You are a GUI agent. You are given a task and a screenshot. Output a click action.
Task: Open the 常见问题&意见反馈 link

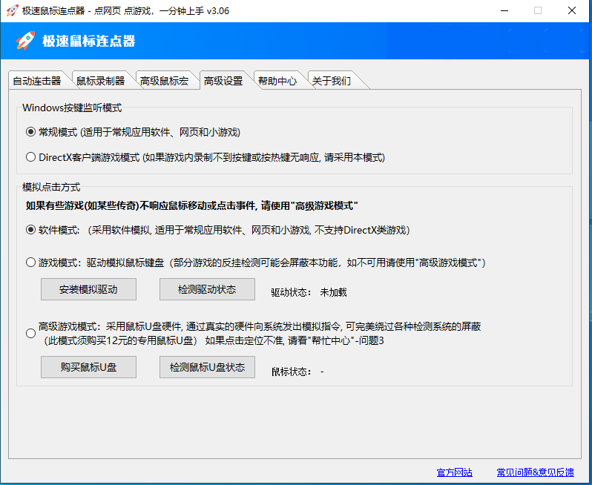535,472
